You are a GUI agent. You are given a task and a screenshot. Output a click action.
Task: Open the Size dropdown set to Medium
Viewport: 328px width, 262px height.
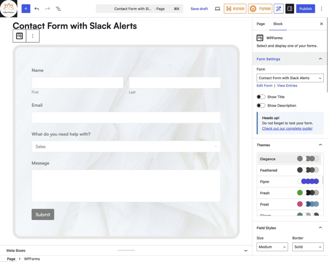tap(272, 247)
